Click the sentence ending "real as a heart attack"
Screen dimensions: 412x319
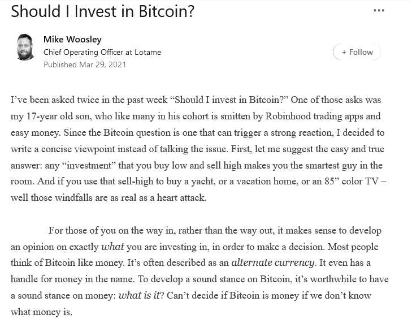click(109, 197)
